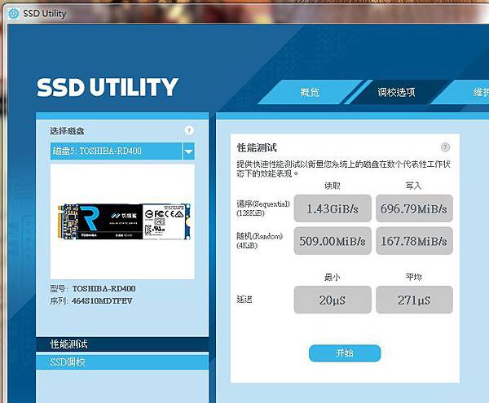489x403 pixels.
Task: Click the 顺序(Sequential) (128KiB) row label
Action: (263, 208)
